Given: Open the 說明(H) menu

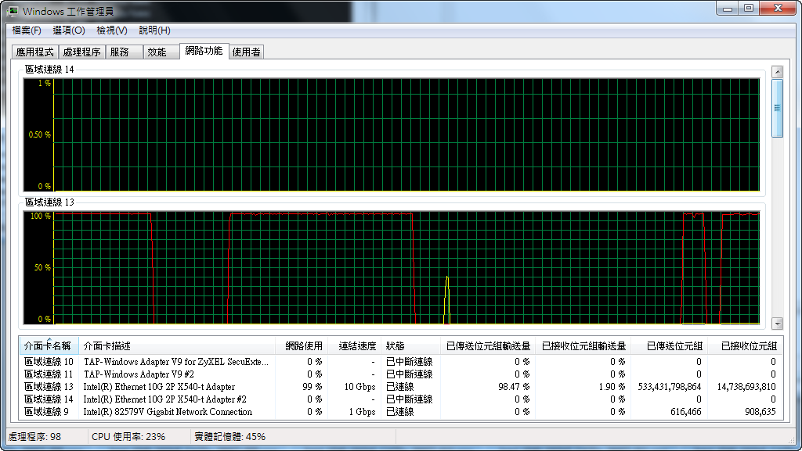Looking at the screenshot, I should click(x=154, y=30).
